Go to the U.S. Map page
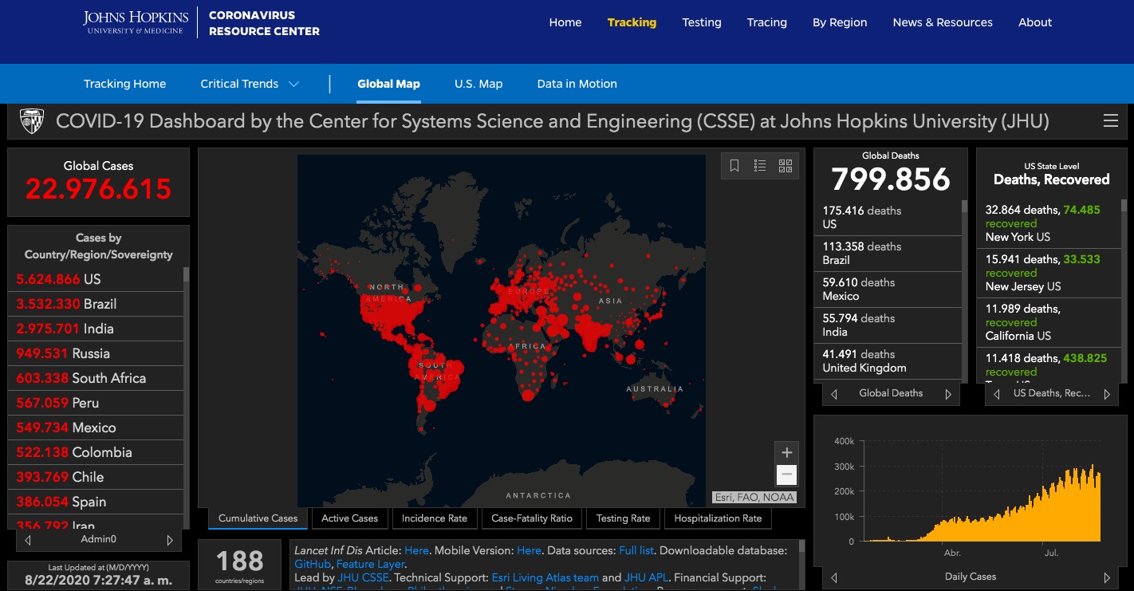Viewport: 1134px width, 591px height. pyautogui.click(x=478, y=84)
